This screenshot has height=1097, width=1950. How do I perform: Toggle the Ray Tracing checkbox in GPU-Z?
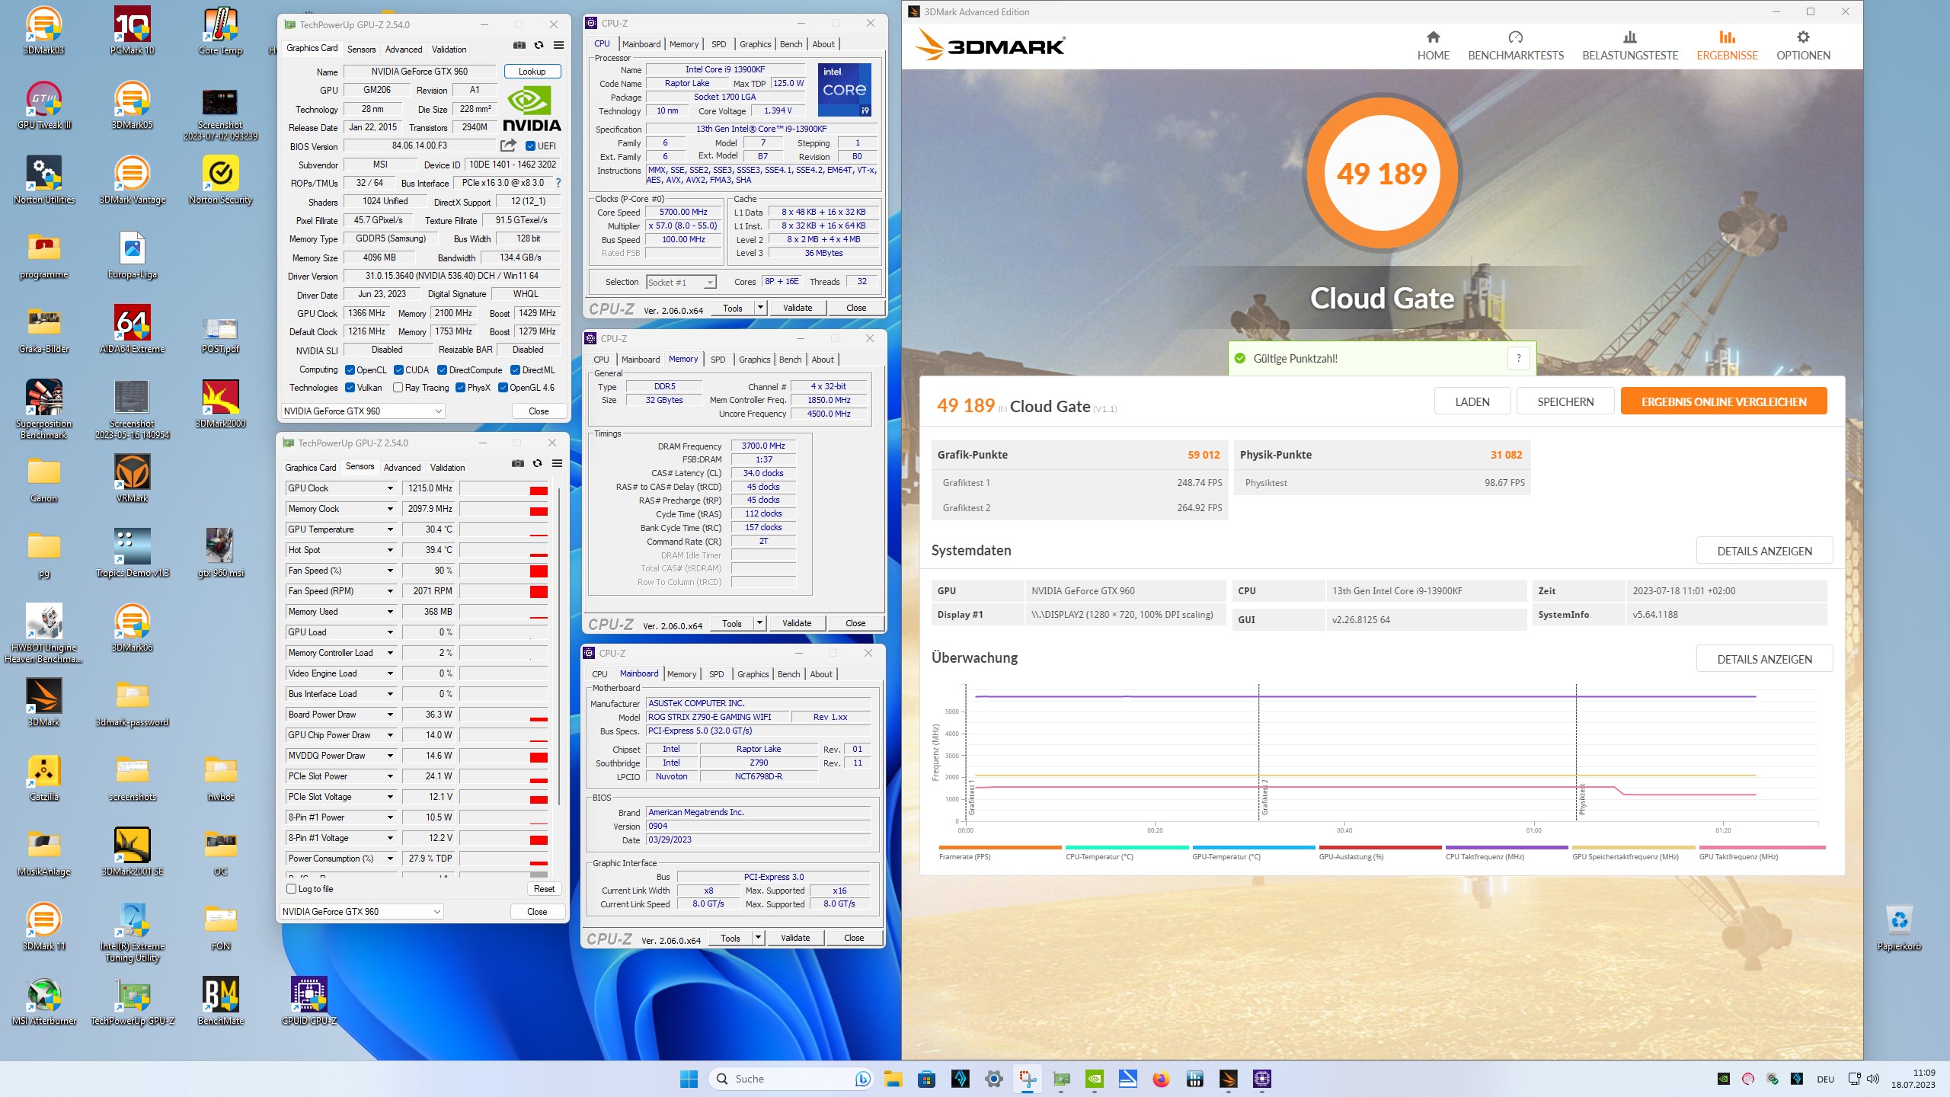(398, 388)
